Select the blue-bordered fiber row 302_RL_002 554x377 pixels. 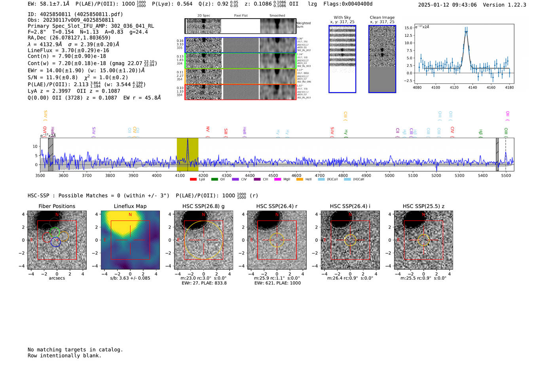click(241, 45)
